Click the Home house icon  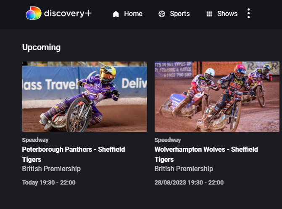tap(116, 14)
